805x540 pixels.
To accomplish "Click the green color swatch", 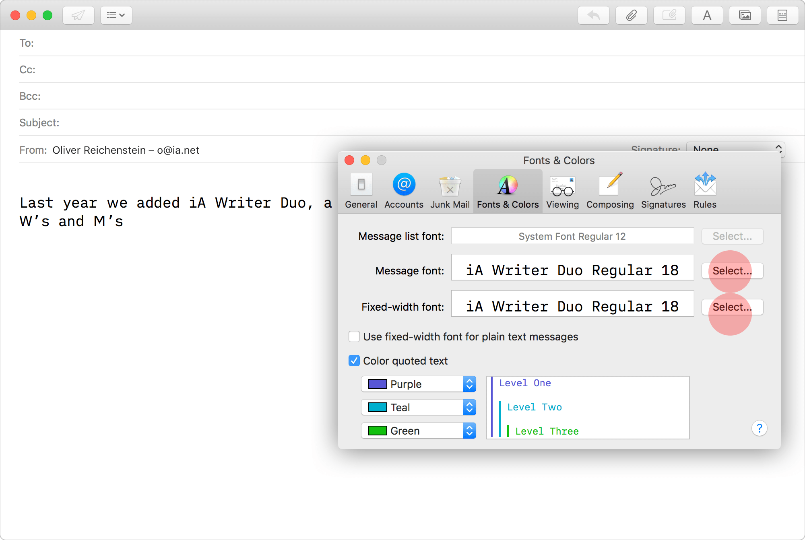I will (x=377, y=431).
